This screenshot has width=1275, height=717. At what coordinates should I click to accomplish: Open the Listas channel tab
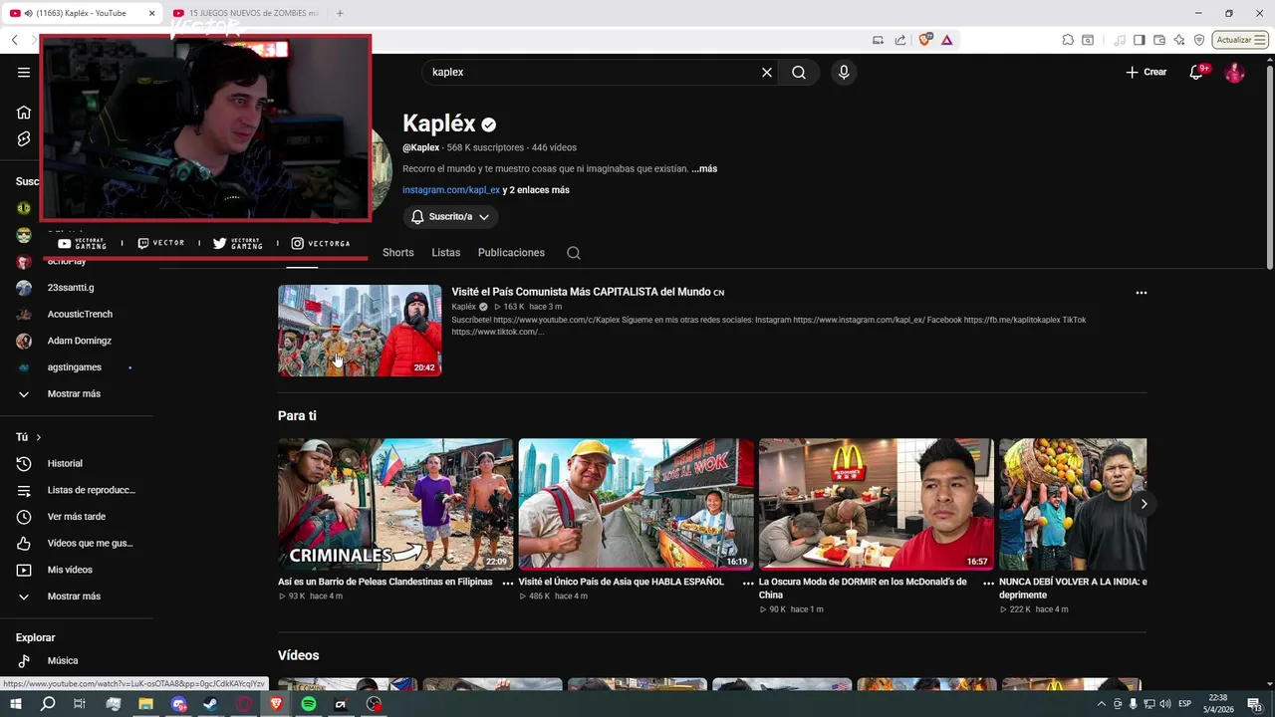pyautogui.click(x=445, y=253)
